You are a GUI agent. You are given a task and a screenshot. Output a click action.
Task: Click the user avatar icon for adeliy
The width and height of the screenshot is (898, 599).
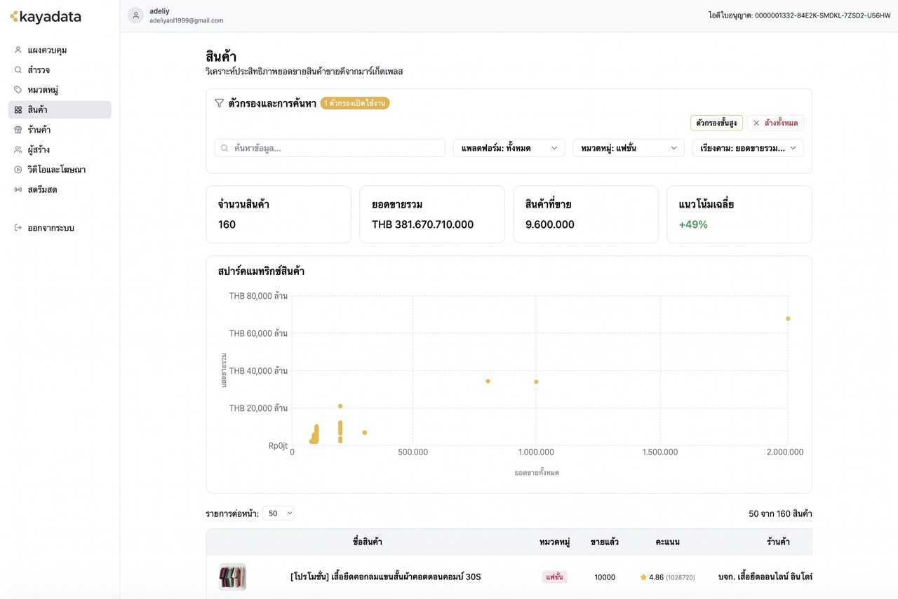[x=136, y=15]
